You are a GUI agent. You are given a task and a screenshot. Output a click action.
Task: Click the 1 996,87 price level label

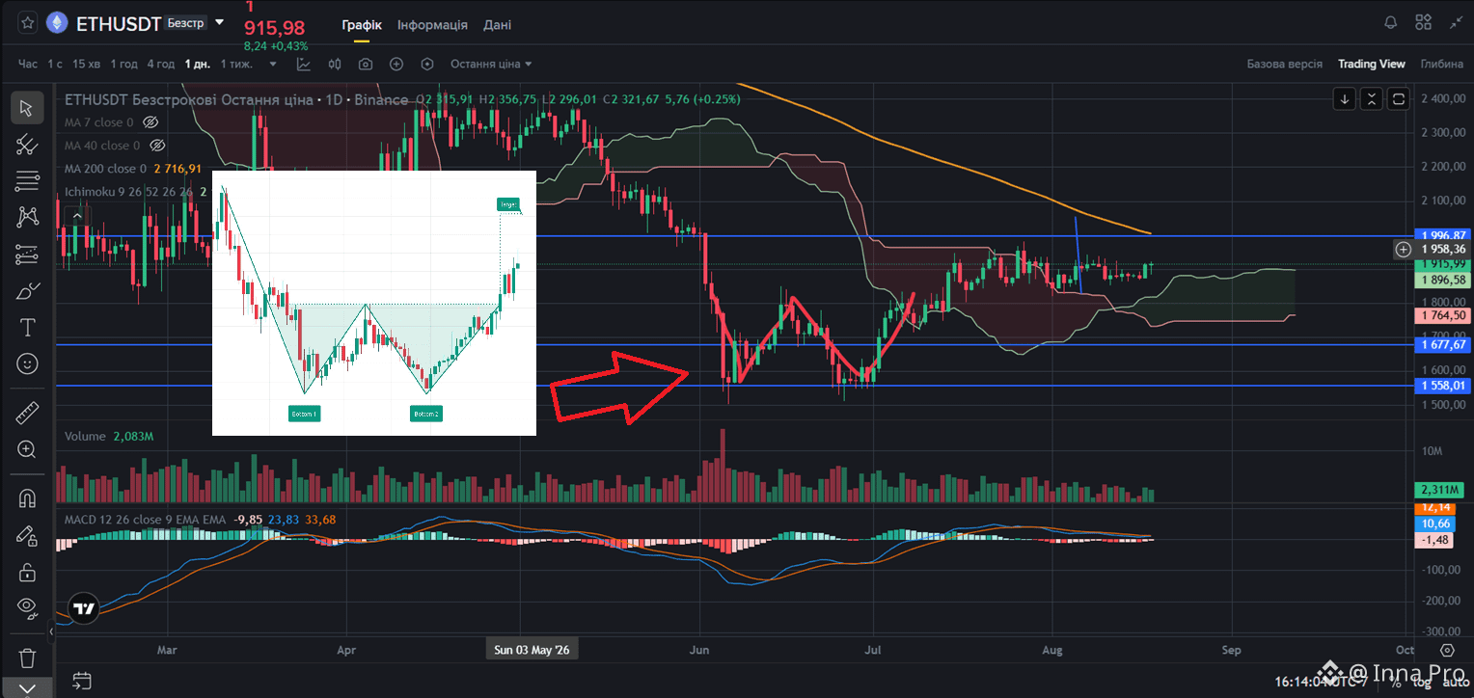click(1444, 235)
